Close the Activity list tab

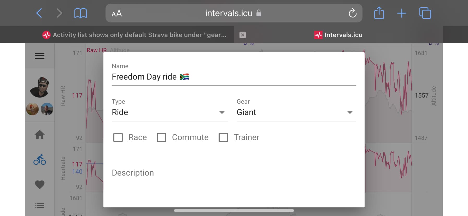click(x=243, y=35)
